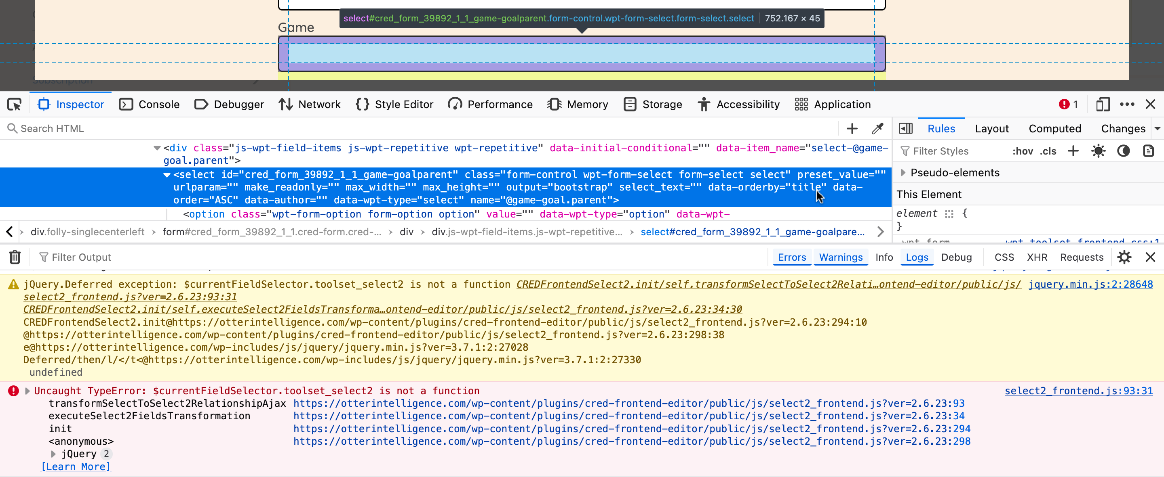This screenshot has height=477, width=1164.
Task: Click the Learn More link
Action: tap(76, 467)
